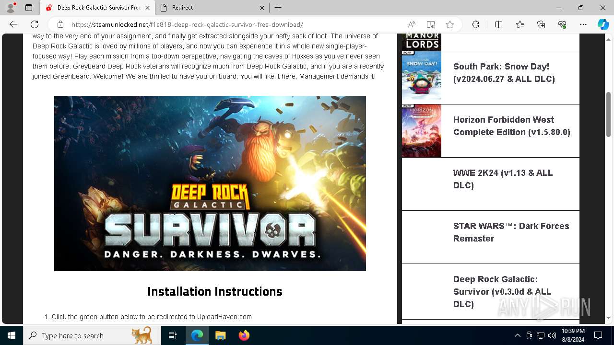Open File Explorer taskbar icon

pos(221,335)
